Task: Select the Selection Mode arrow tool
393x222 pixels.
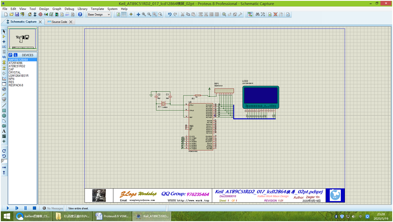Action: 4,31
